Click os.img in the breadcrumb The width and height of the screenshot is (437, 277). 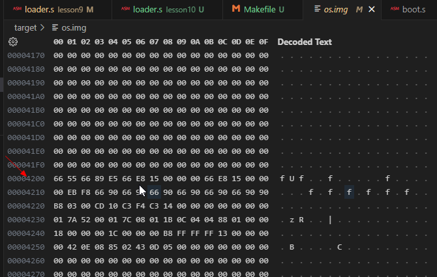tap(74, 28)
